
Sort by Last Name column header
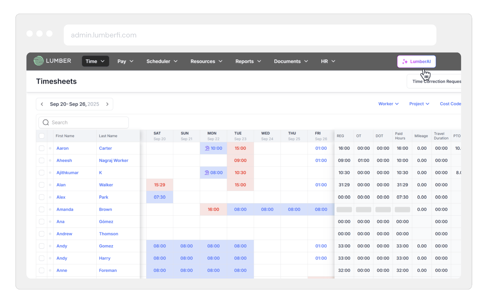coord(108,136)
